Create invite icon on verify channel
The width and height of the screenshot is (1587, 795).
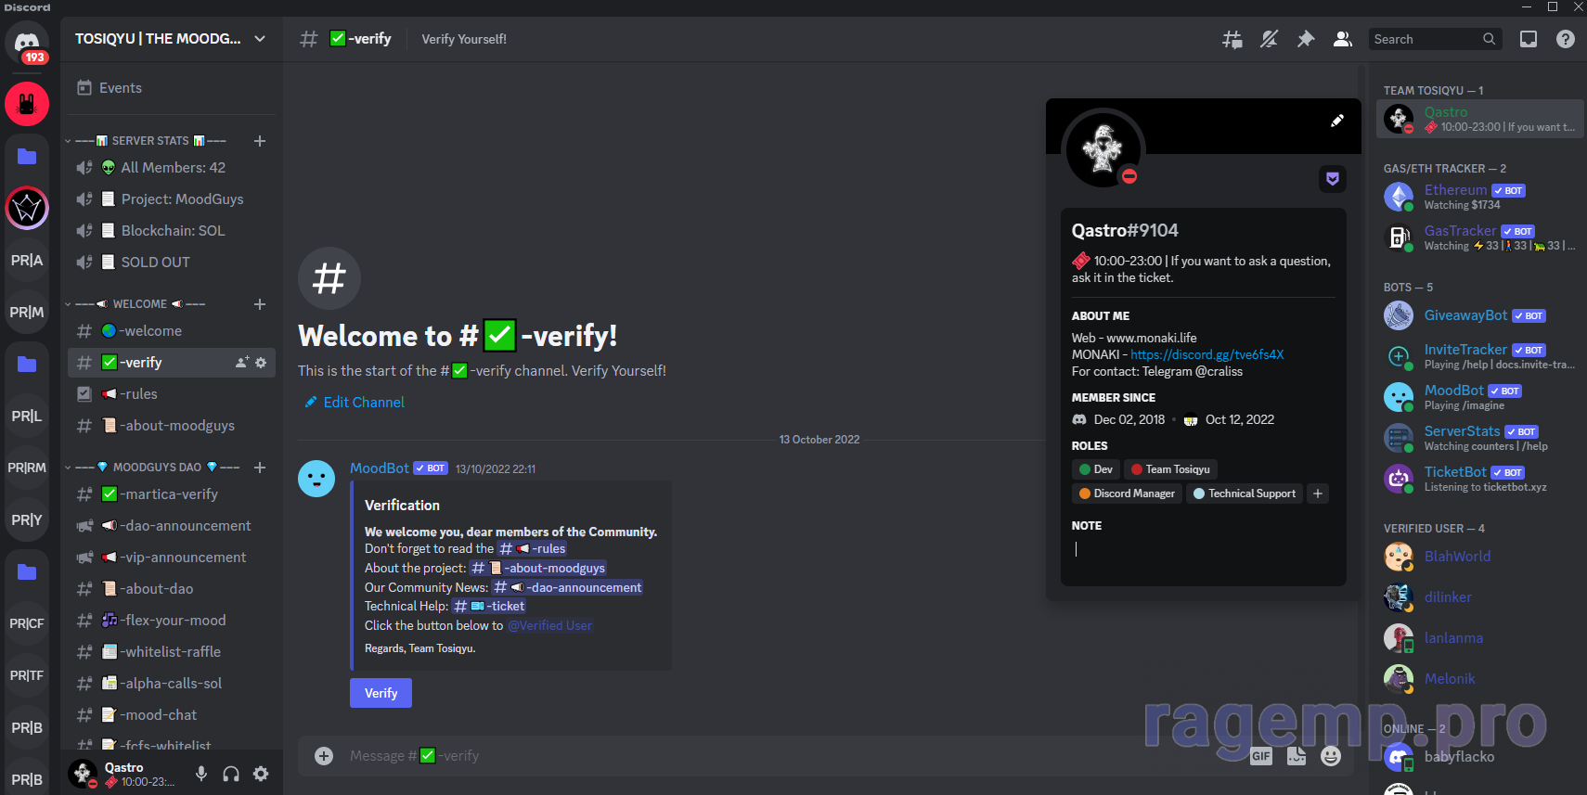tap(242, 363)
